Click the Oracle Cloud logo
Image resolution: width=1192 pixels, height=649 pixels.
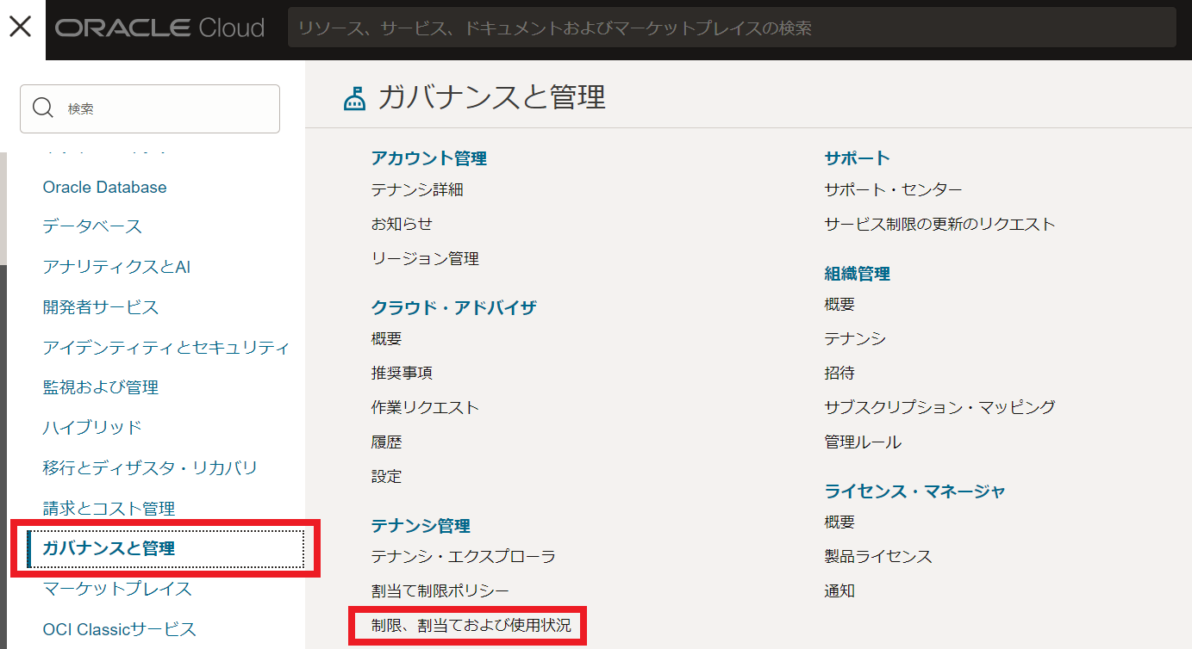[x=159, y=28]
